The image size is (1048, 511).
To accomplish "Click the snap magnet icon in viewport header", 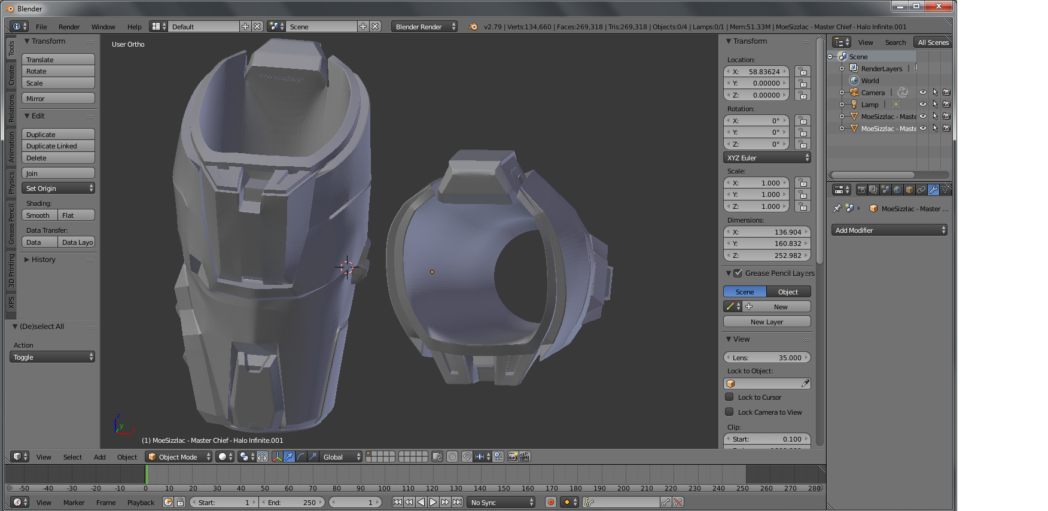I will (467, 457).
